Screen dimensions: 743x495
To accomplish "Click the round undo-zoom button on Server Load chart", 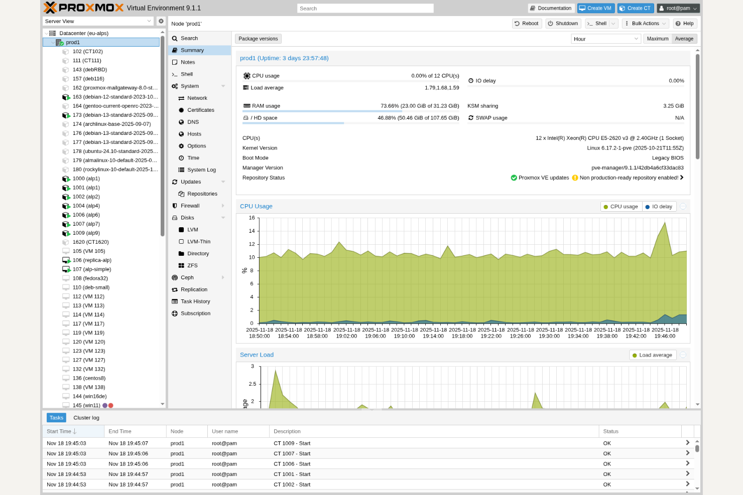I will (x=683, y=355).
